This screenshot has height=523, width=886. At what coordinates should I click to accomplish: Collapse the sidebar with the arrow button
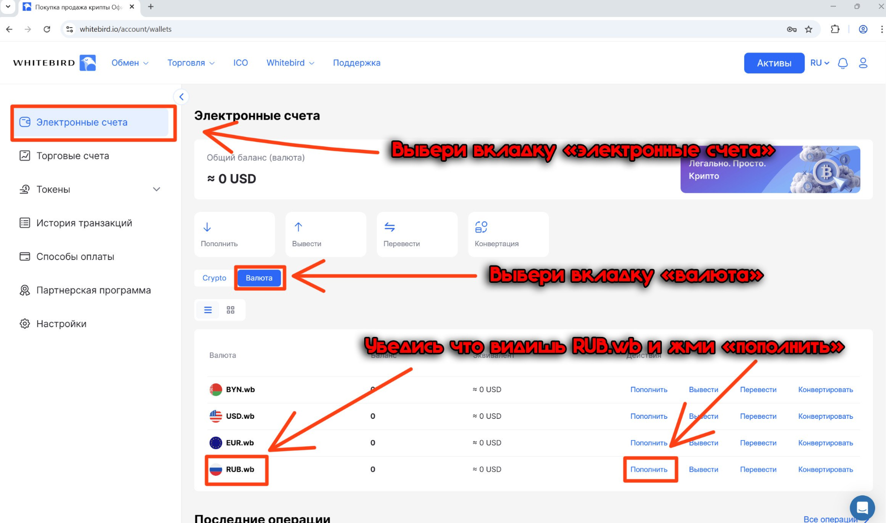pyautogui.click(x=182, y=97)
